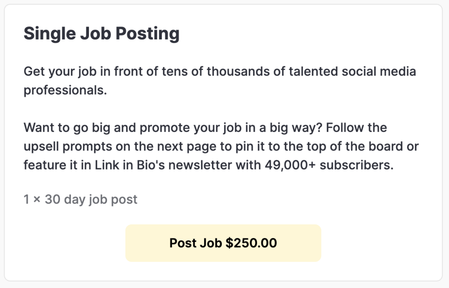Click the '1 × 30 day job post' text
This screenshot has height=288, width=449.
[81, 199]
